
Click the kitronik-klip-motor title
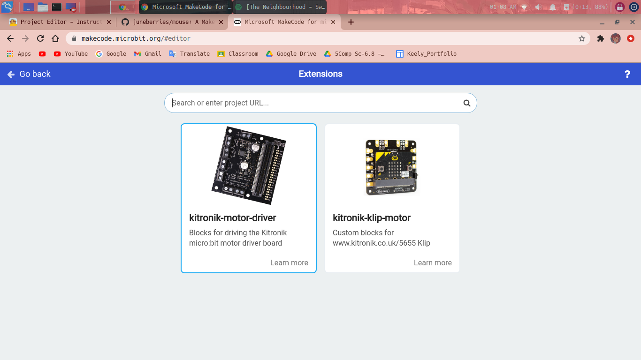[372, 218]
